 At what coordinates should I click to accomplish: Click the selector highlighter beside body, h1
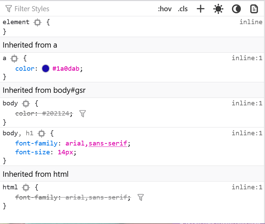pos(42,134)
